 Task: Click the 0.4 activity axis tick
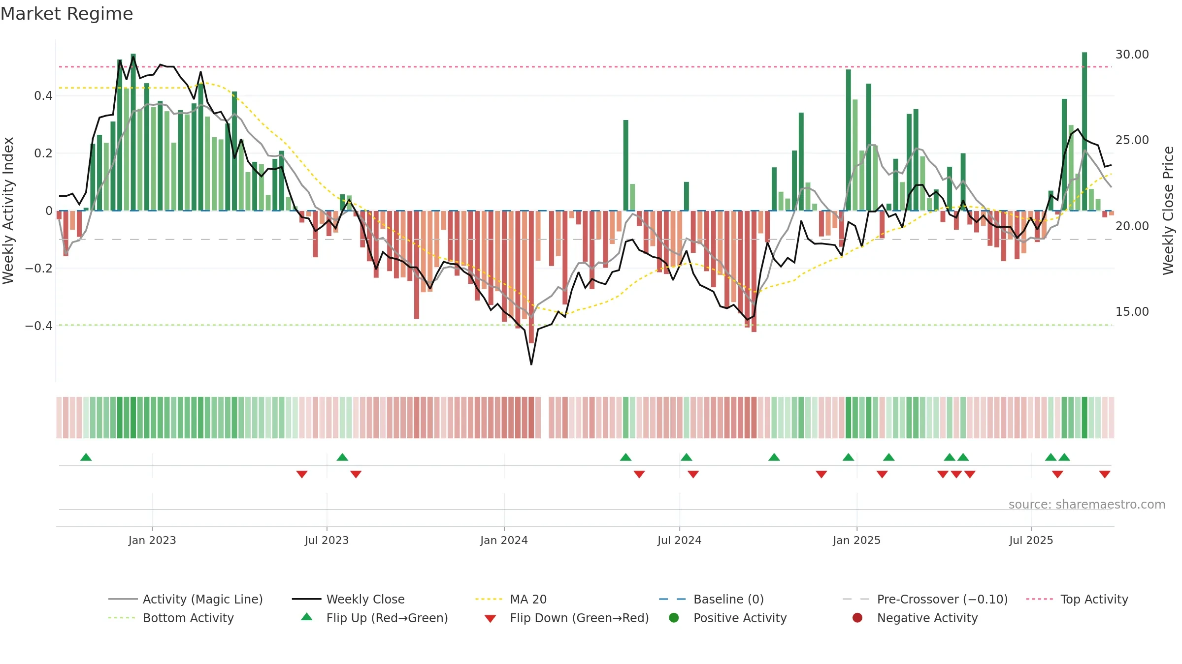[43, 95]
